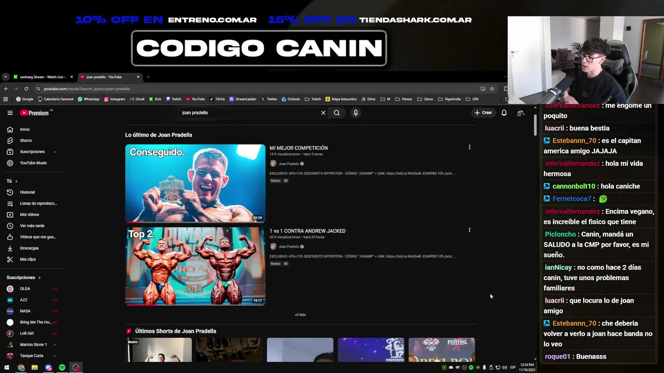Open the UFA bookmarks folder

click(472, 99)
